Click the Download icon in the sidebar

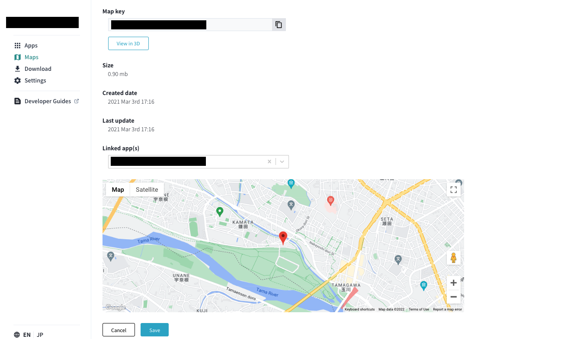point(17,68)
